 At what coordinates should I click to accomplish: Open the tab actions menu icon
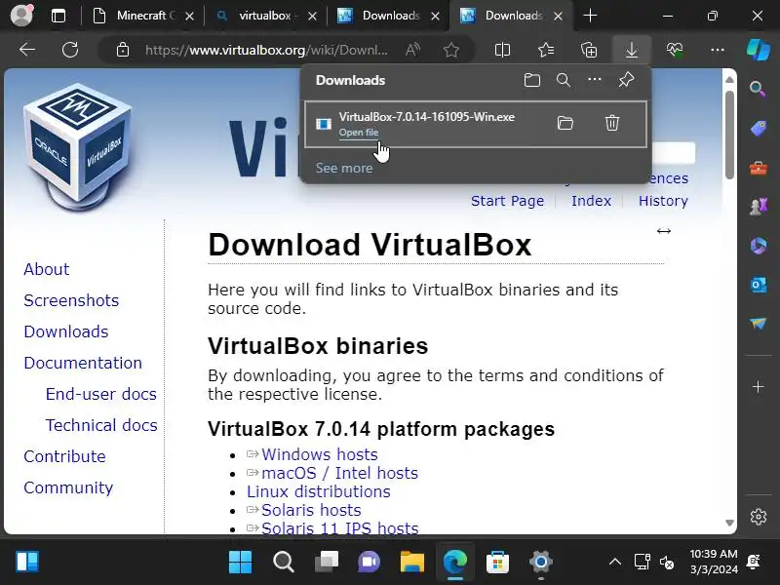[58, 16]
